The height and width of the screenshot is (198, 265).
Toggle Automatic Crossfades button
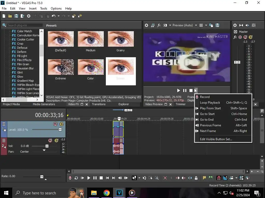point(225,178)
